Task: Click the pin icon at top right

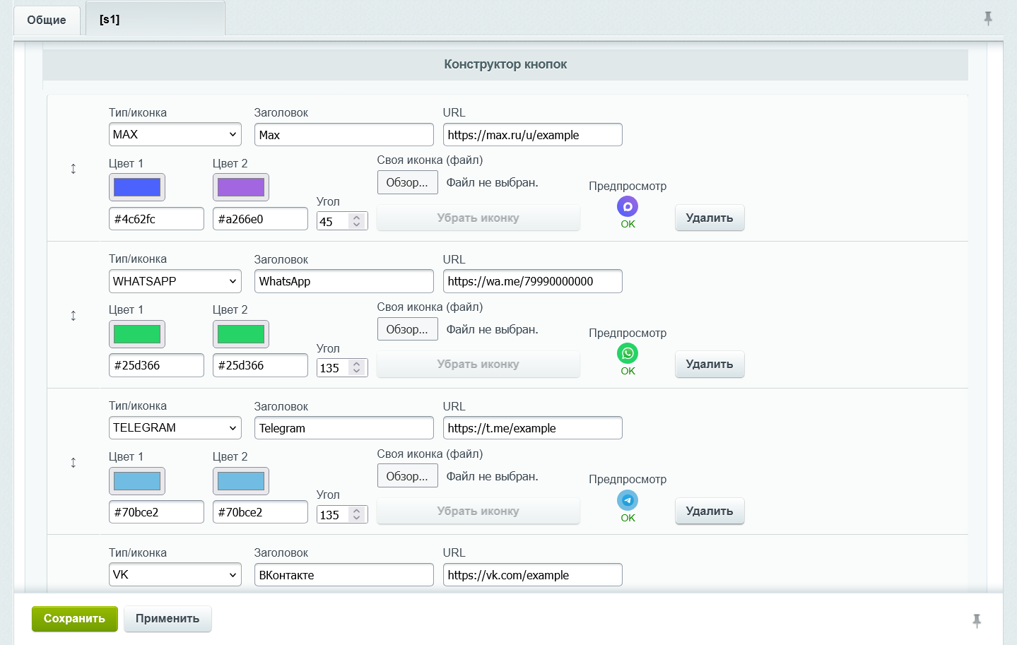Action: coord(988,18)
